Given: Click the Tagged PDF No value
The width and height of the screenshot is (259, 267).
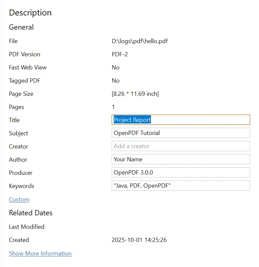Looking at the screenshot, I should (x=116, y=81).
